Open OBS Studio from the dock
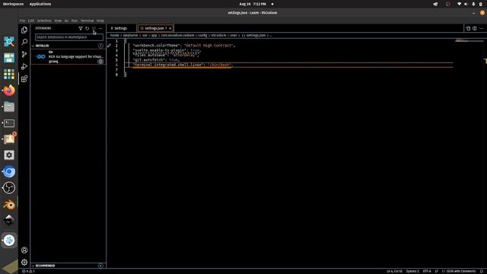The width and height of the screenshot is (487, 274). coord(9,188)
